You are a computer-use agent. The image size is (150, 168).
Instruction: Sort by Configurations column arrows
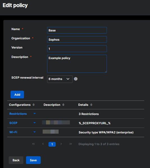pyautogui.click(x=33, y=105)
